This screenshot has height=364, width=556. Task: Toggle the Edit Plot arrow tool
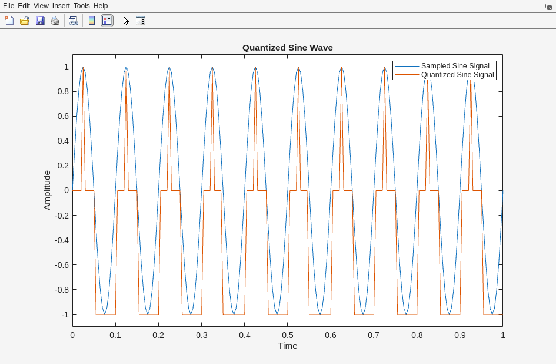pos(126,21)
